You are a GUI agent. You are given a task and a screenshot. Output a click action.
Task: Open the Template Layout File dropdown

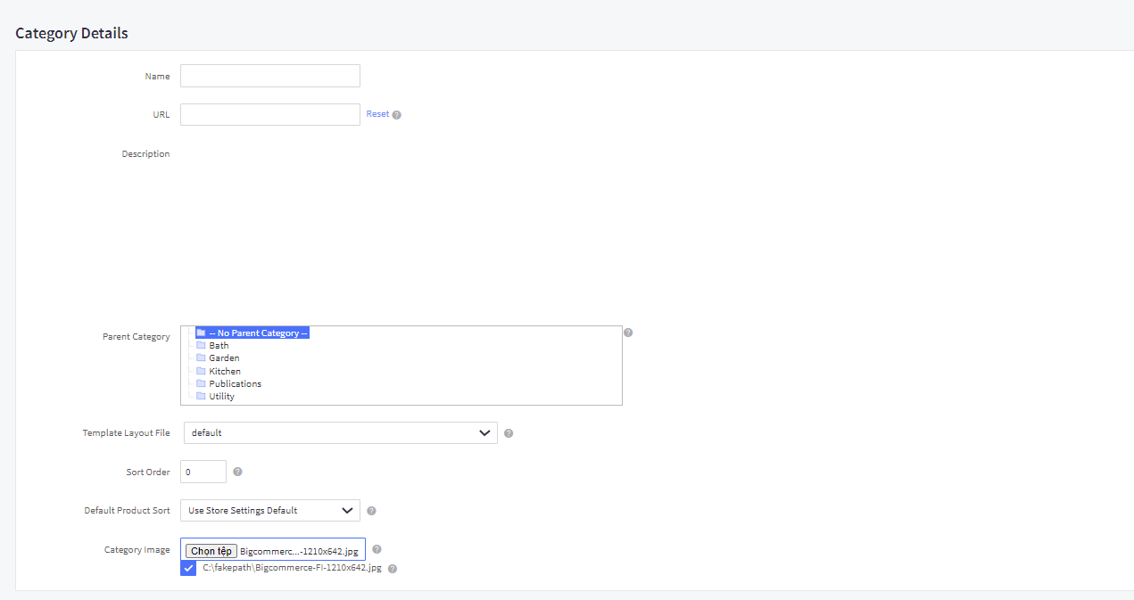(x=340, y=433)
